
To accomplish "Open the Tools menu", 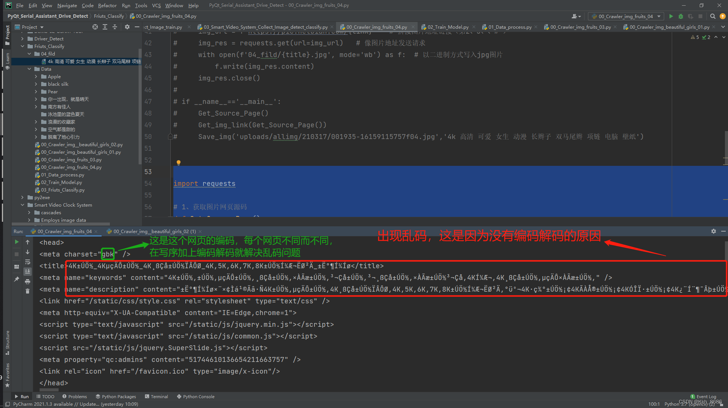I will [141, 5].
